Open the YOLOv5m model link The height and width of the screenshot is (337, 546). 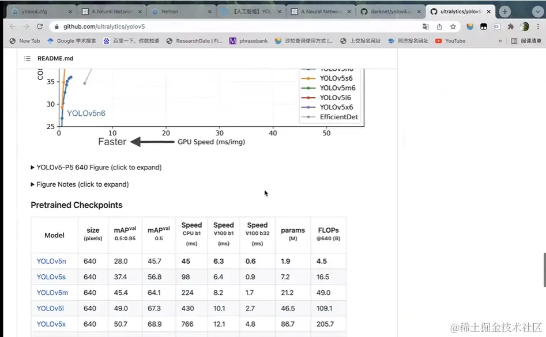[52, 293]
